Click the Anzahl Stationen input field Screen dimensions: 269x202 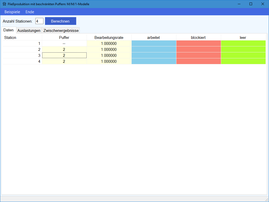[39, 21]
